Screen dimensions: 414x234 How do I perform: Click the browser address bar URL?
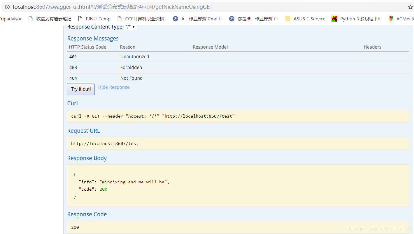point(113,7)
